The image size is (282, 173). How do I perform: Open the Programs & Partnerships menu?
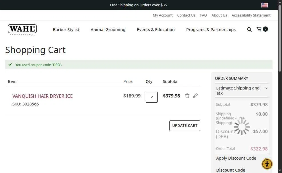(x=211, y=30)
